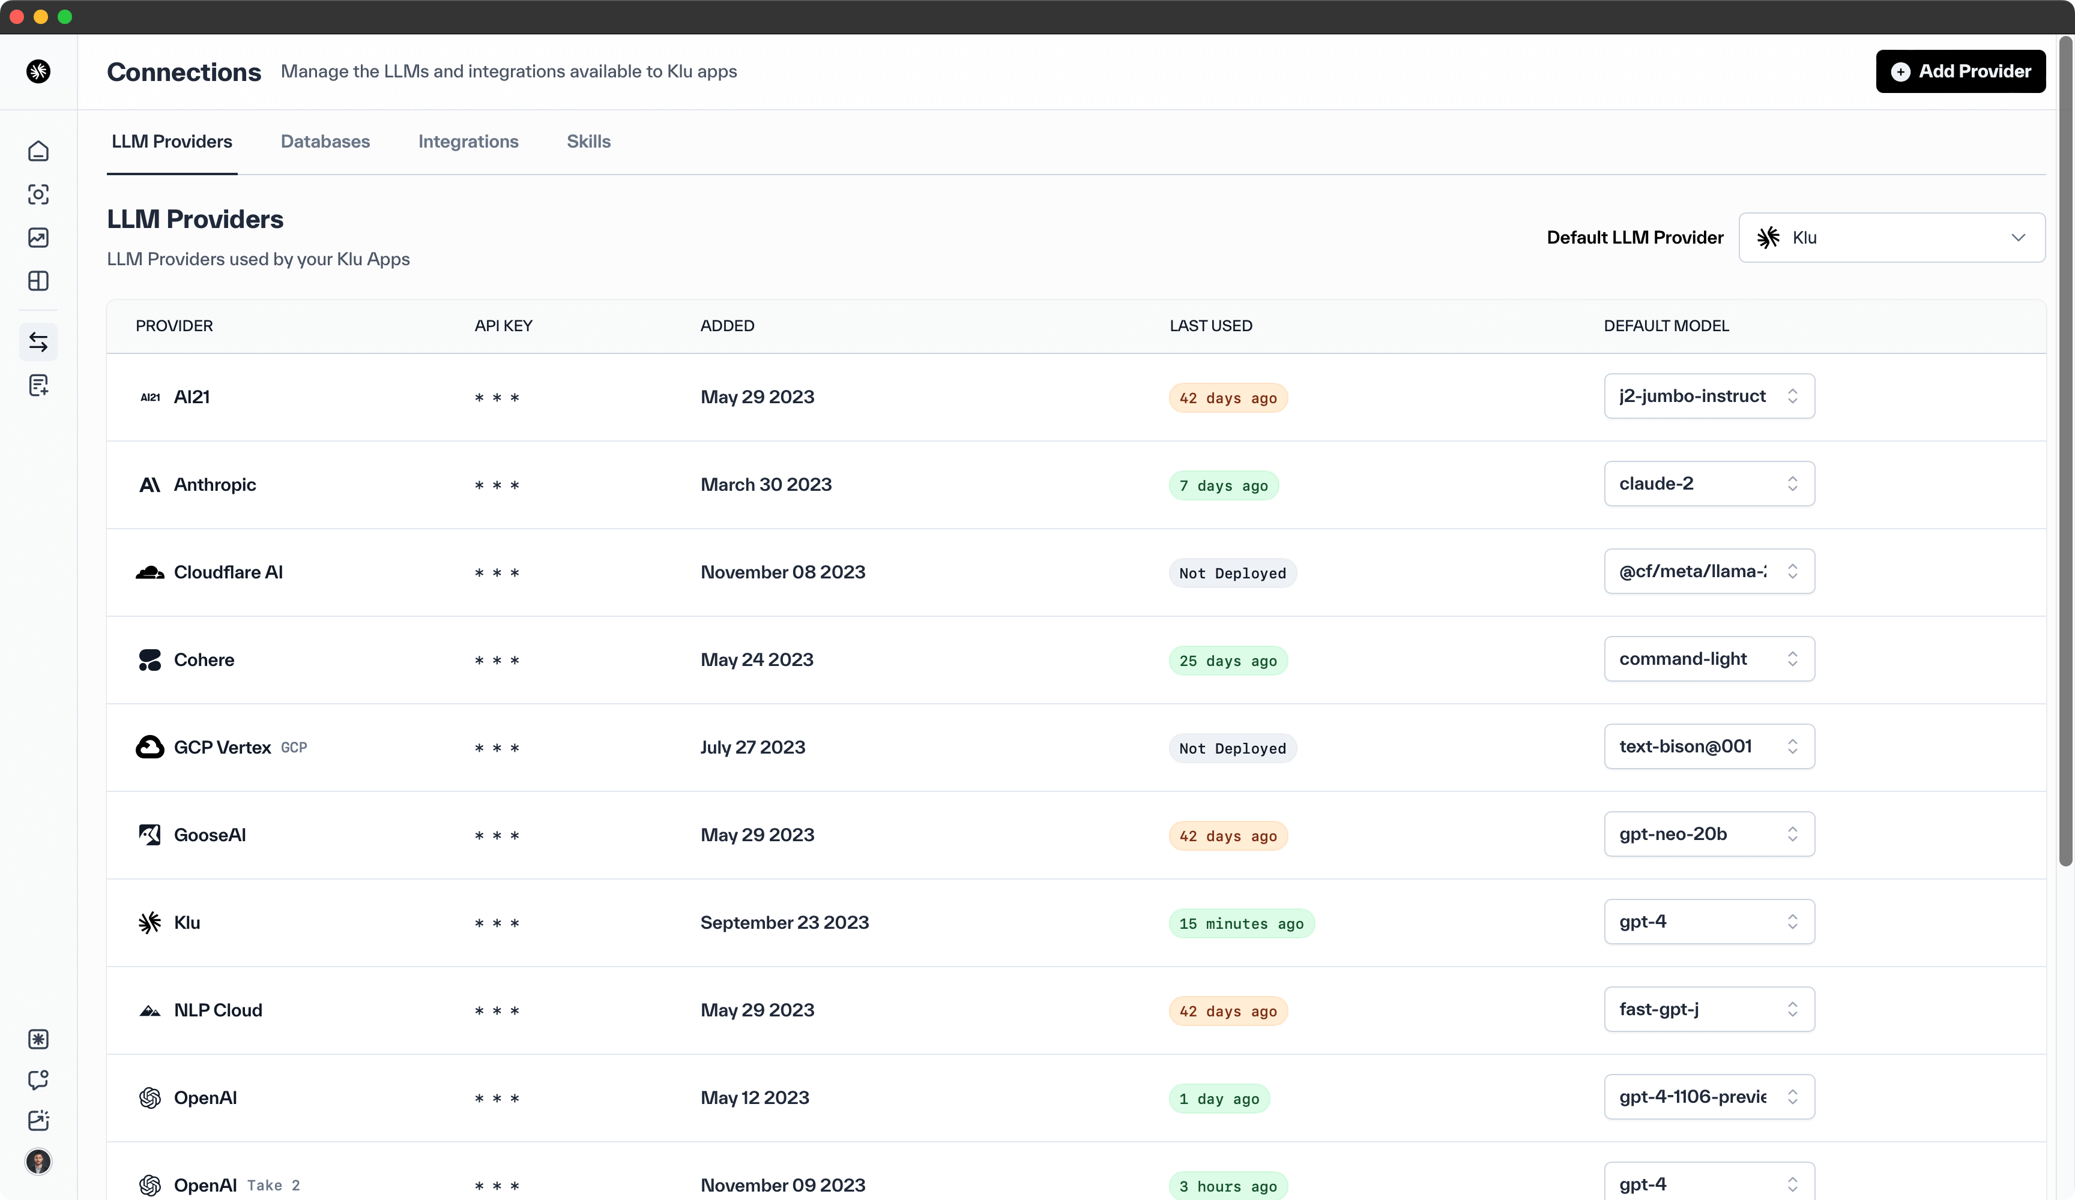The height and width of the screenshot is (1200, 2075).
Task: Open the new document icon in the sidebar
Action: [38, 385]
